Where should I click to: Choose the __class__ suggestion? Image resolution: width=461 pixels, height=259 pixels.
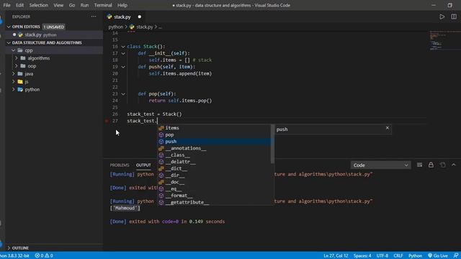pyautogui.click(x=214, y=155)
